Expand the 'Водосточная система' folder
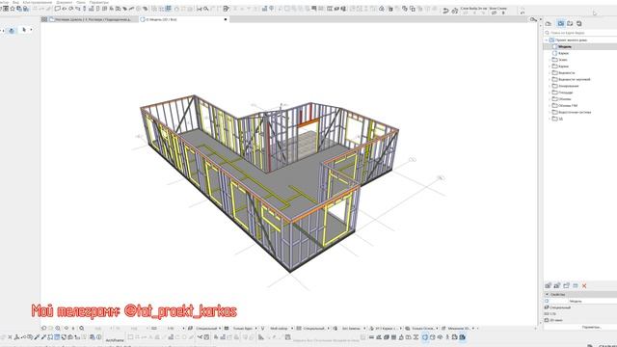This screenshot has width=617, height=347. coord(550,112)
